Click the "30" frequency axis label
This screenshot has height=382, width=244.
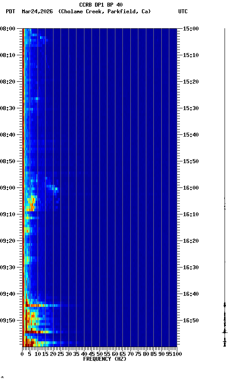tap(69, 354)
